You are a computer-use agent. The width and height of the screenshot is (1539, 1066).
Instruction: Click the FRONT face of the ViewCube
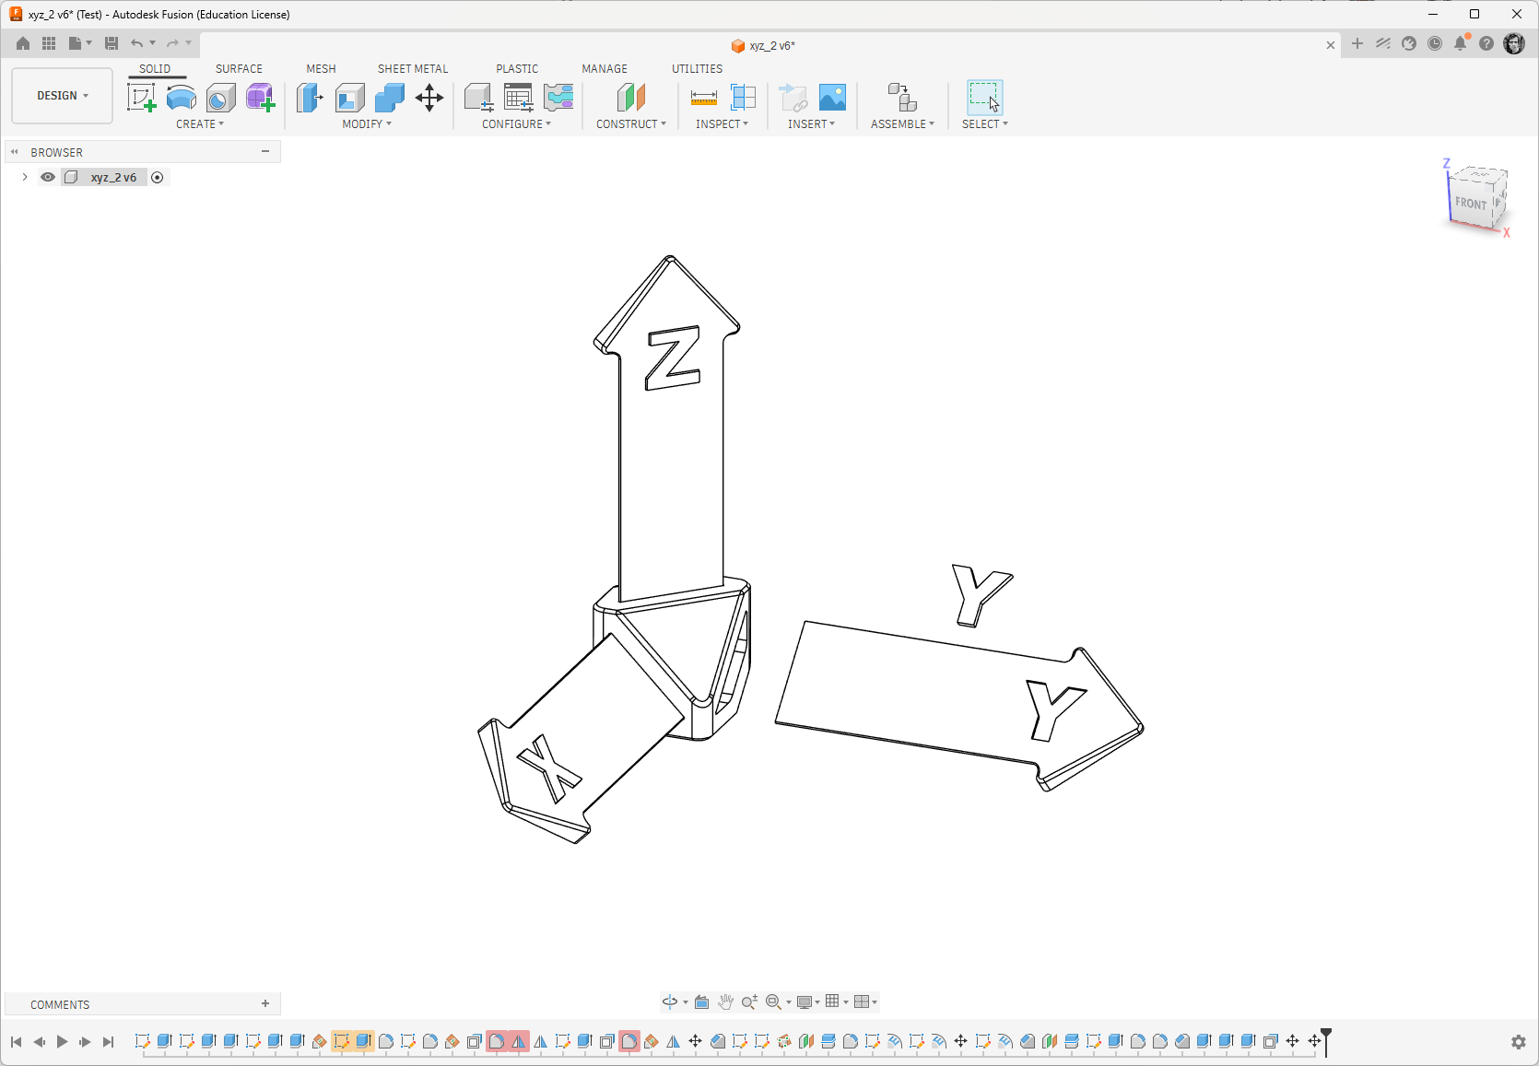(1471, 204)
